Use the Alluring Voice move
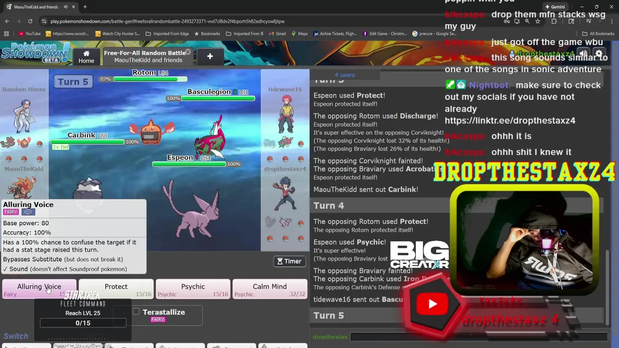Viewport: 619px width, 348px height. point(39,290)
